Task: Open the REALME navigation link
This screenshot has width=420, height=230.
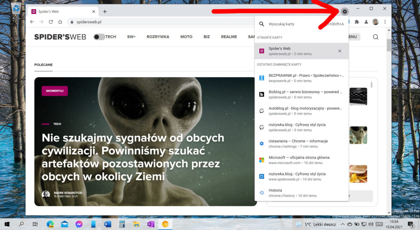Action: [229, 37]
